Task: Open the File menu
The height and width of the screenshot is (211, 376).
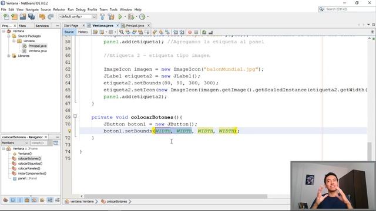Action: [x=4, y=9]
